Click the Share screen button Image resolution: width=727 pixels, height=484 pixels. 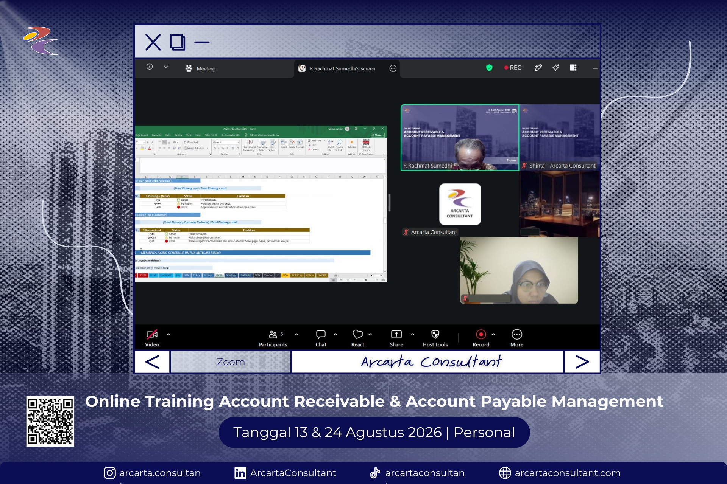click(396, 338)
